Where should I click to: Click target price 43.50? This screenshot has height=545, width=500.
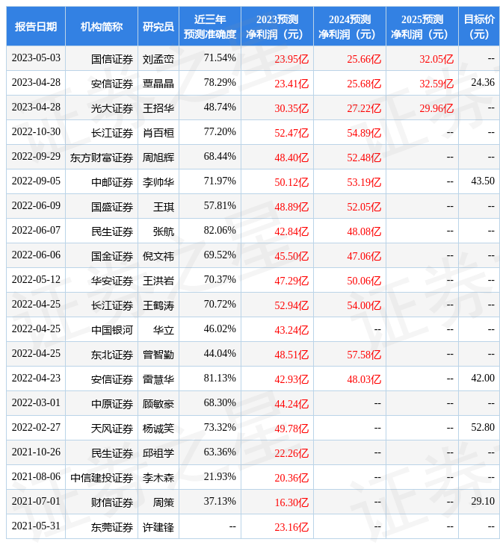[x=483, y=181]
